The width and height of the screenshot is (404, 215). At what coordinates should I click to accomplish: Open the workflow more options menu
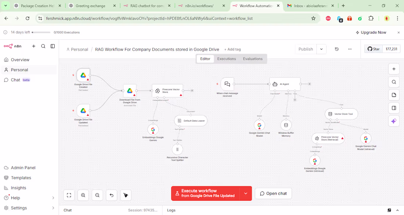point(350,49)
